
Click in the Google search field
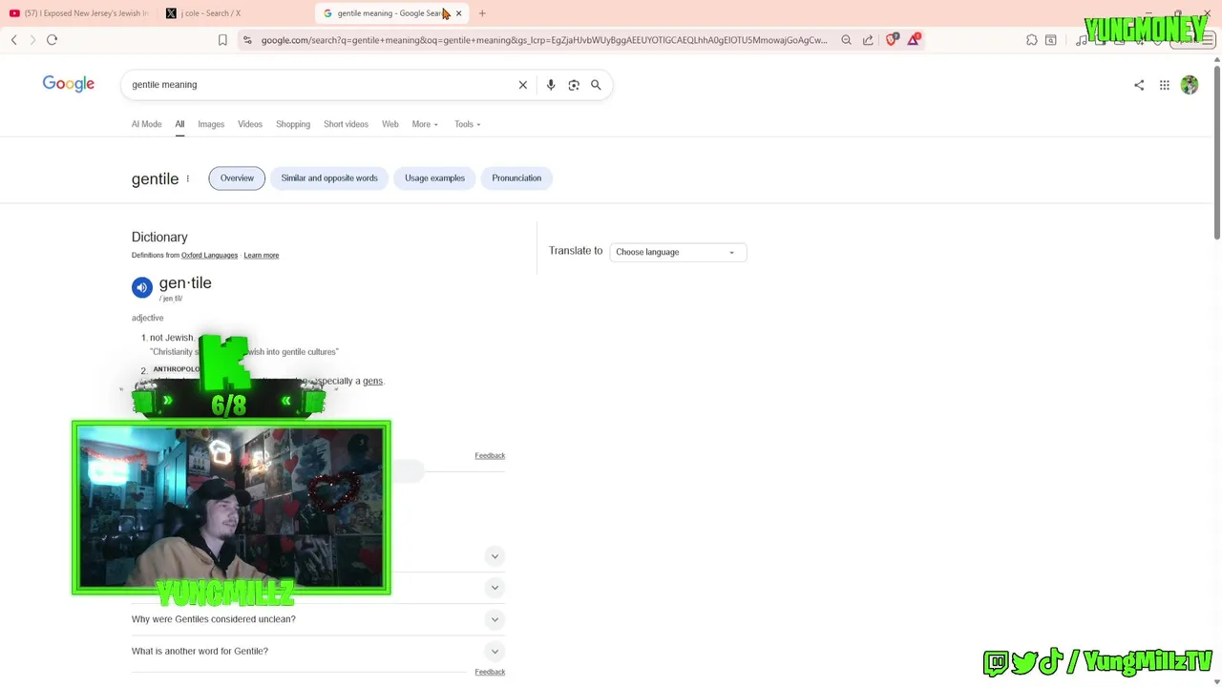click(x=320, y=85)
